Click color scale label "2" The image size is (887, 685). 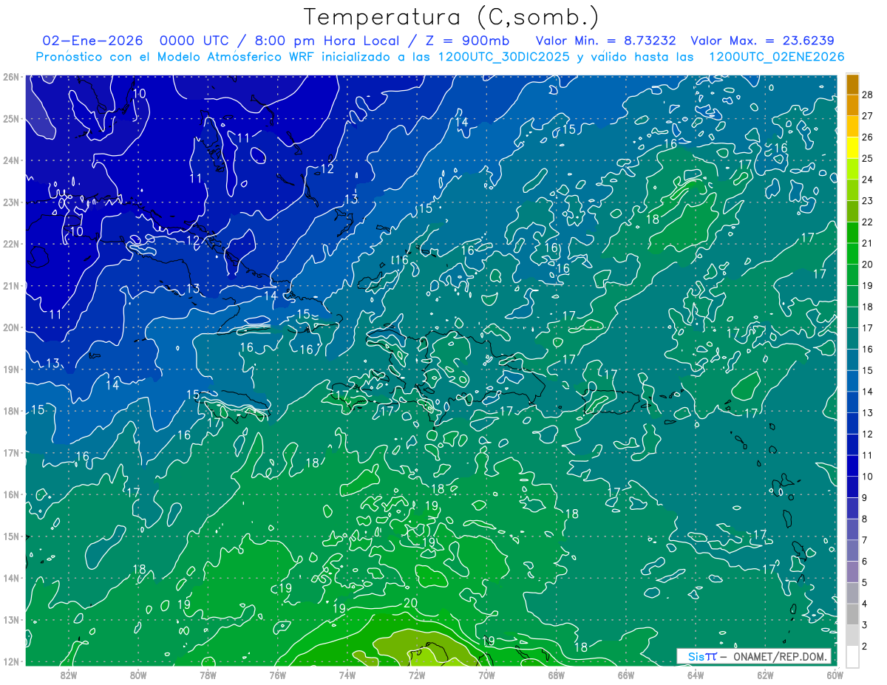[x=864, y=647]
